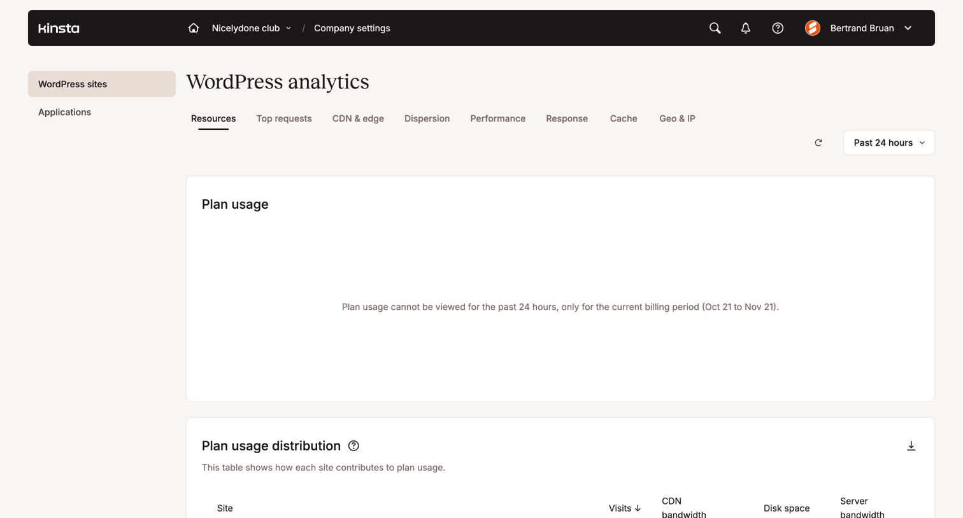Open notifications bell
Viewport: 963px width, 518px height.
(x=745, y=28)
